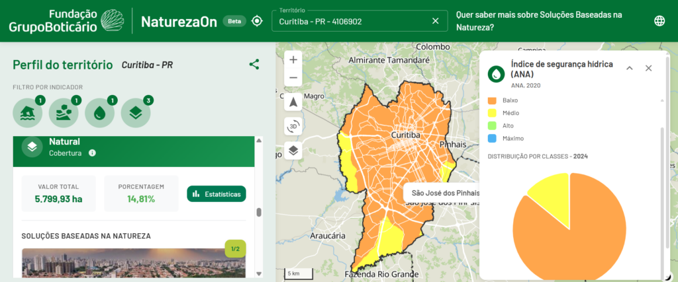Click the Fazenda Rio Grande map label

pos(381,274)
